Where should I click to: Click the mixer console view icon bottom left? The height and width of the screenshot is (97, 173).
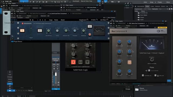(x=10, y=91)
